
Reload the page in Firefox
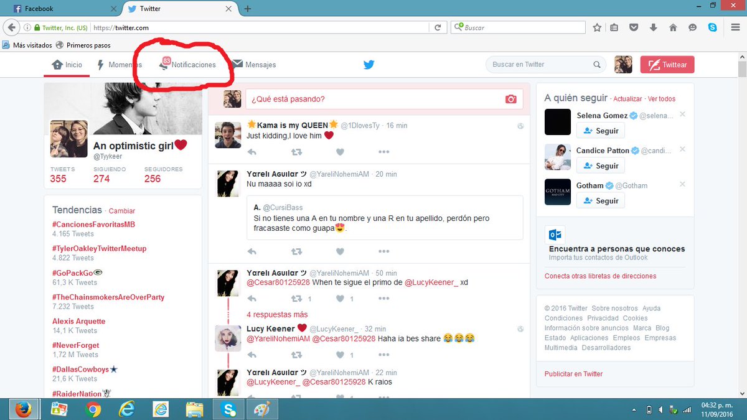tap(438, 27)
